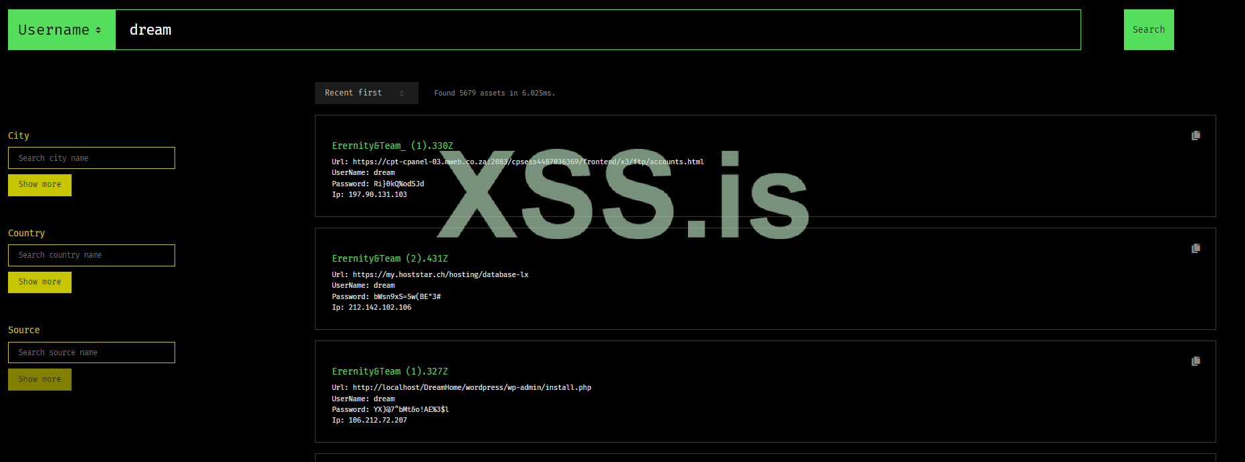Select the cpanel mweb.co.za URL text

(x=528, y=162)
